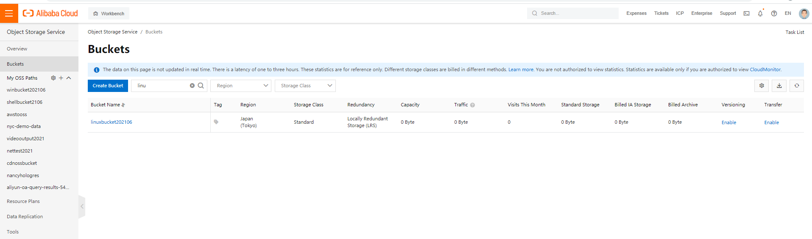812x239 pixels.
Task: Open the CloudMonitor link
Action: 765,69
